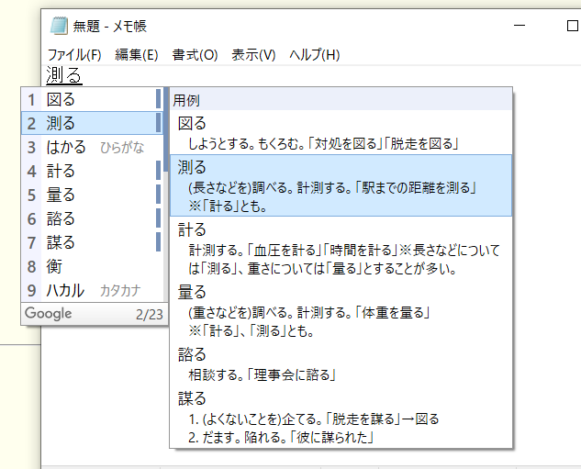Click the Notepad app icon in title bar

[59, 26]
